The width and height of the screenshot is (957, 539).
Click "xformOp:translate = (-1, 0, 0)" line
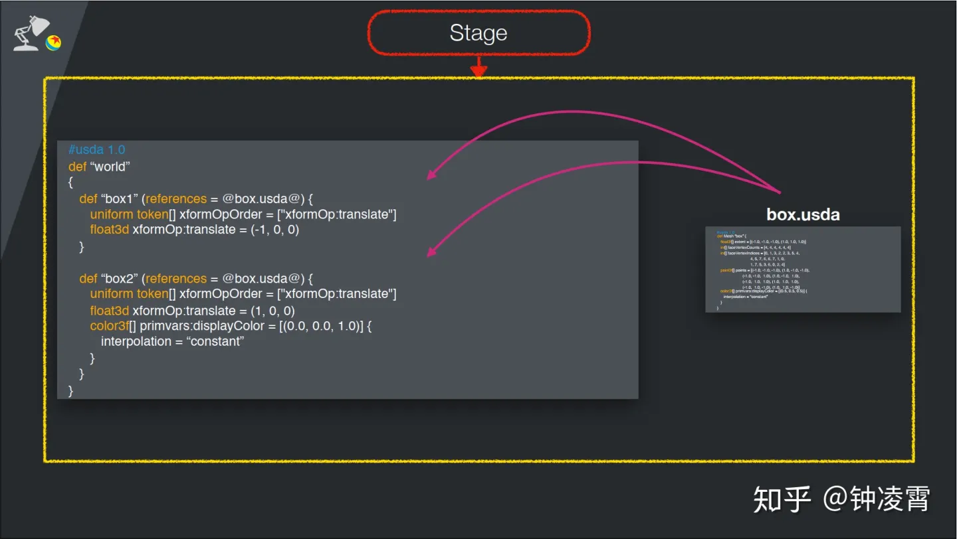pyautogui.click(x=194, y=230)
